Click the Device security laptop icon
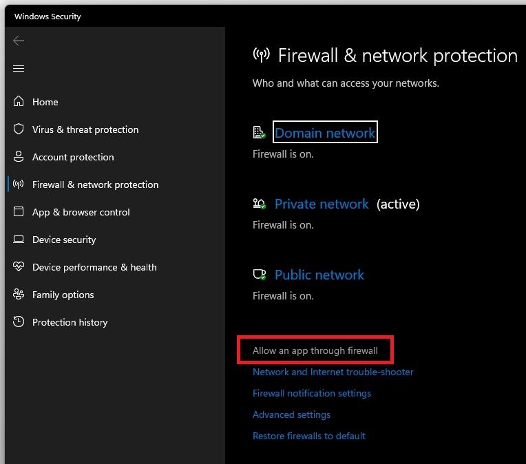This screenshot has height=464, width=526. point(19,240)
